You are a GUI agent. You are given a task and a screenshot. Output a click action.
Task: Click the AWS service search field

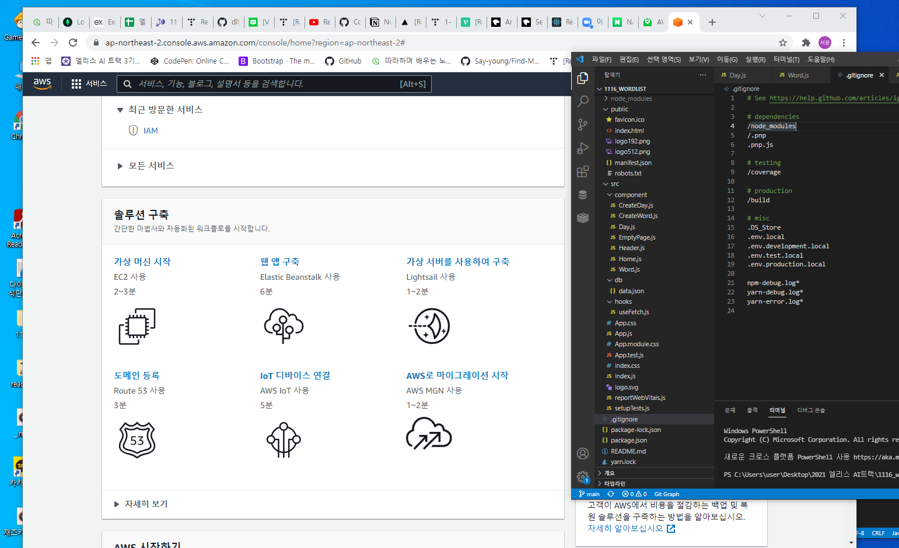pyautogui.click(x=274, y=84)
